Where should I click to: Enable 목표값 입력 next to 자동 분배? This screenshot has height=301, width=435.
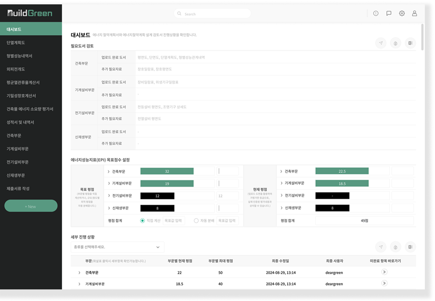(227, 220)
